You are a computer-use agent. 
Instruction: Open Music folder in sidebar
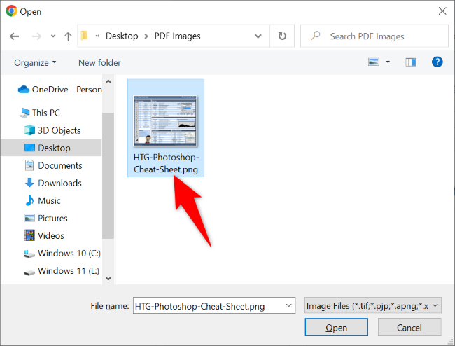43,200
